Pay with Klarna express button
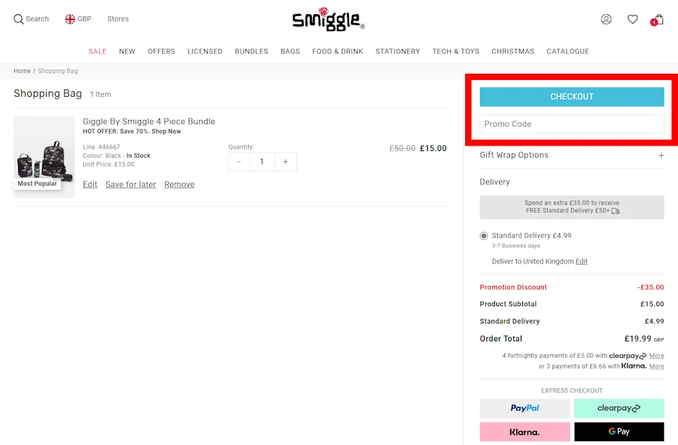The width and height of the screenshot is (678, 445). pyautogui.click(x=525, y=431)
